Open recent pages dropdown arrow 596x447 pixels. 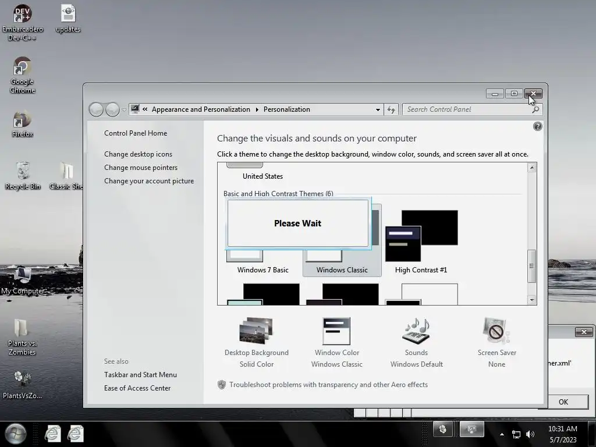click(124, 110)
